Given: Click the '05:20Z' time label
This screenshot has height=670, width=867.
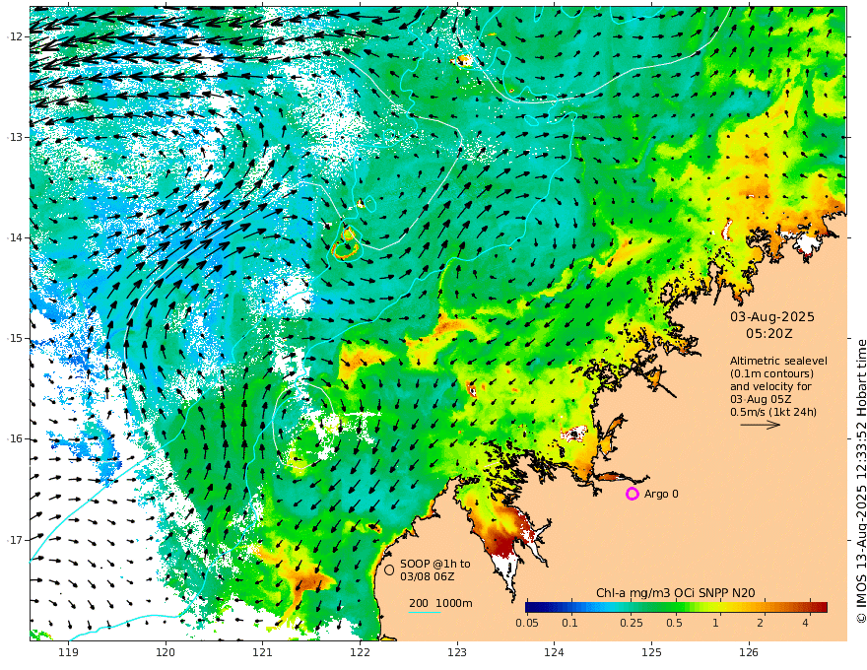Looking at the screenshot, I should coord(769,333).
